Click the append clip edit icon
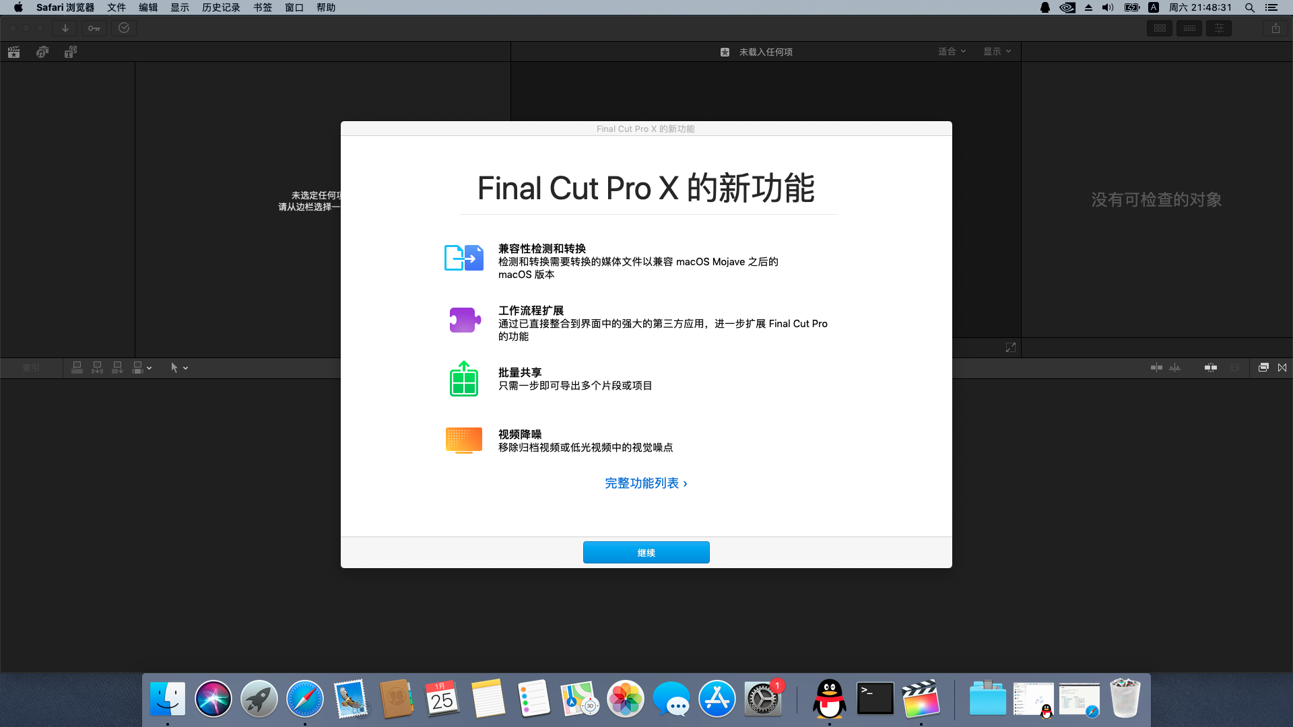Viewport: 1293px width, 727px height. click(x=118, y=368)
